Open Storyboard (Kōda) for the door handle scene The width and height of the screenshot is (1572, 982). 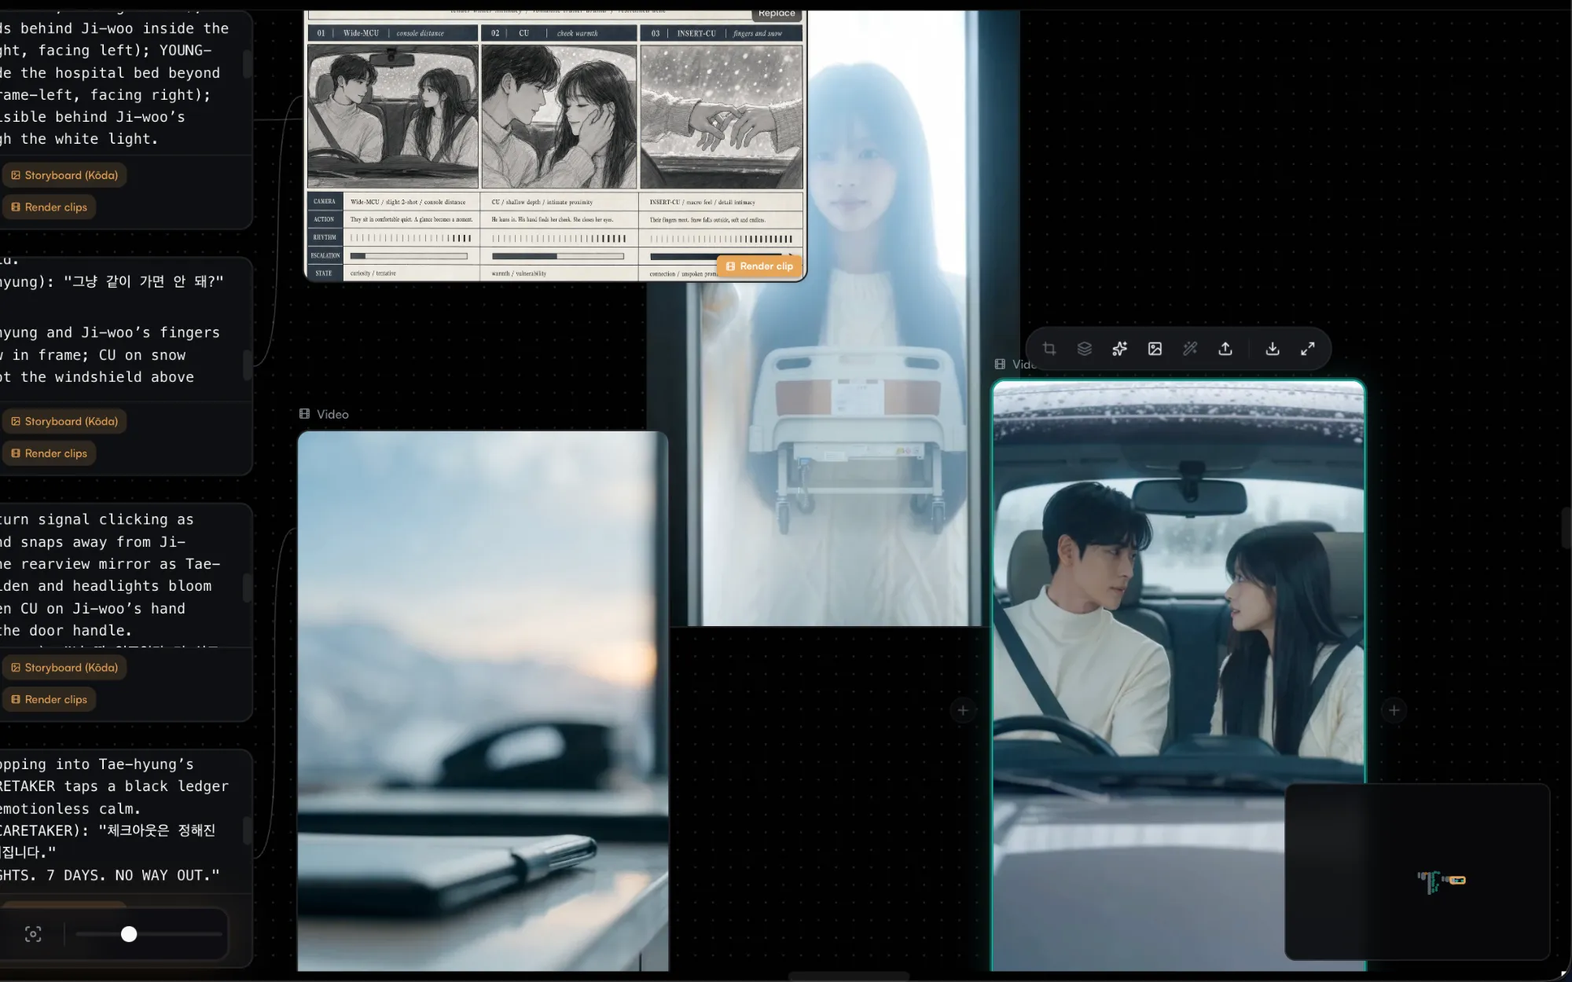[64, 668]
